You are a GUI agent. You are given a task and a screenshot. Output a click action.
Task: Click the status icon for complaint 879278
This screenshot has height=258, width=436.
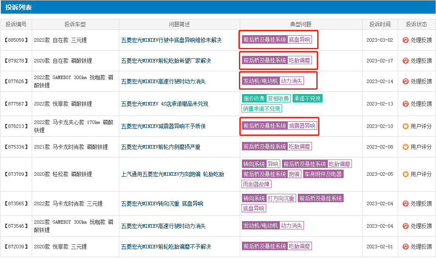[405, 61]
